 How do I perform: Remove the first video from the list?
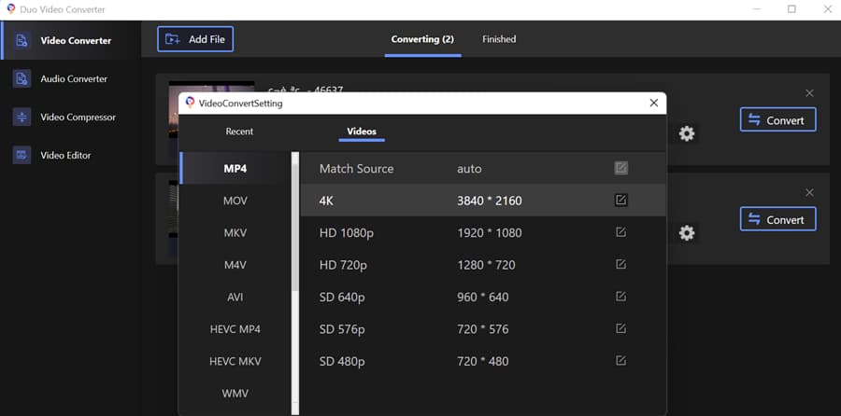pos(809,93)
